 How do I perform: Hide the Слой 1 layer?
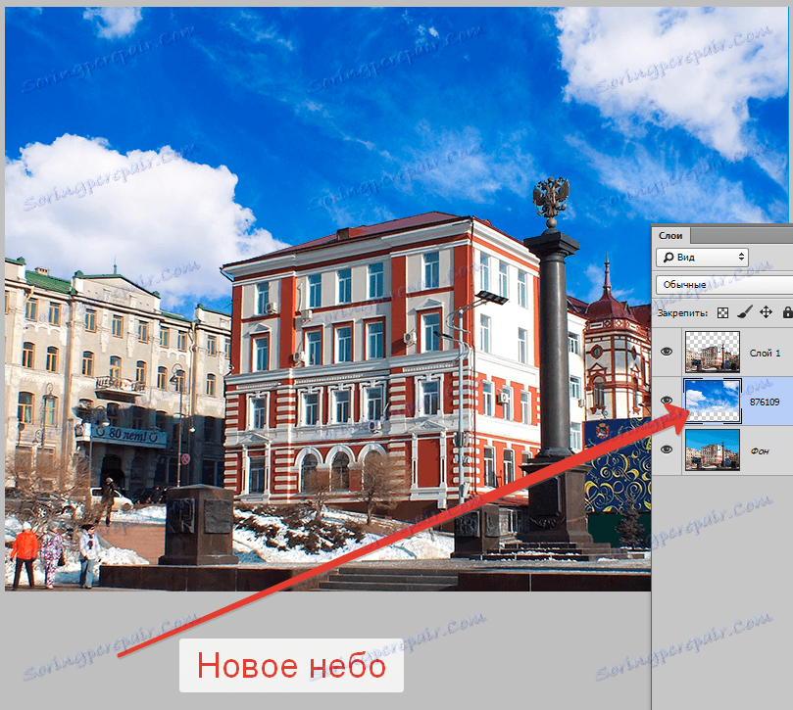(668, 351)
